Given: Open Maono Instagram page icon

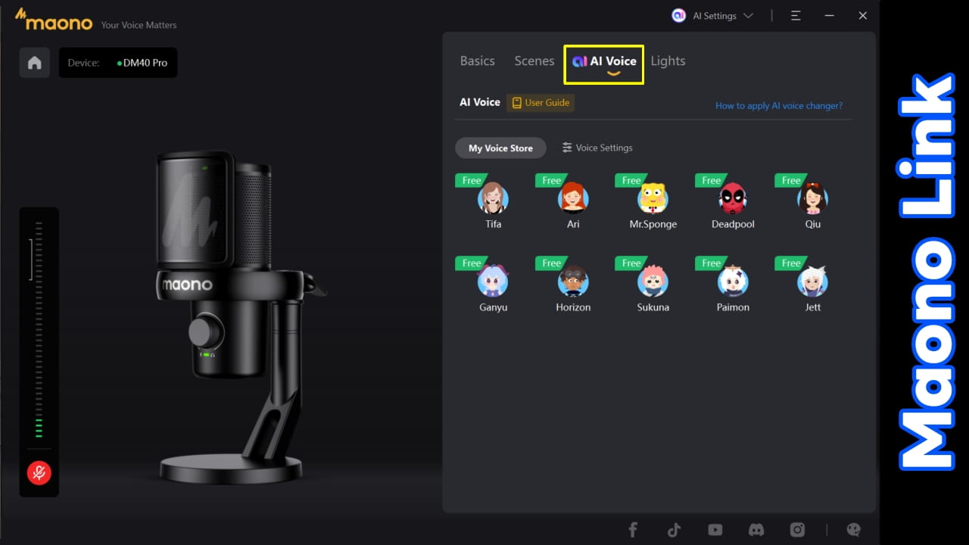Looking at the screenshot, I should pyautogui.click(x=797, y=530).
